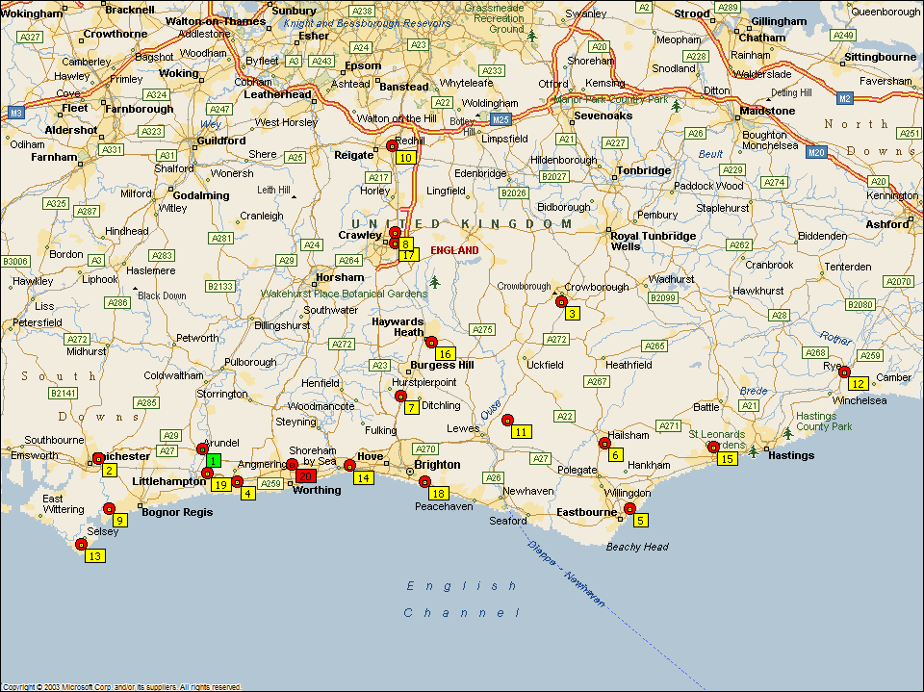924x692 pixels.
Task: Select yellow label 3 near Crowborough
Action: 572,313
